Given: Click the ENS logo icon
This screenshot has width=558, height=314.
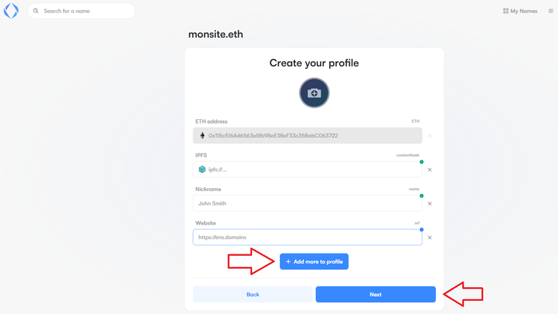Looking at the screenshot, I should [11, 11].
